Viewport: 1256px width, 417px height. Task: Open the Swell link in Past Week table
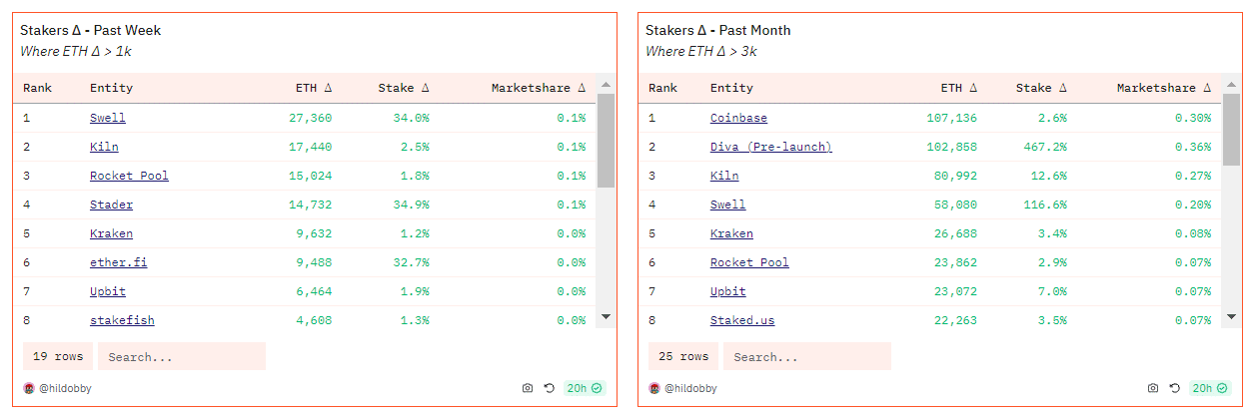[x=107, y=118]
